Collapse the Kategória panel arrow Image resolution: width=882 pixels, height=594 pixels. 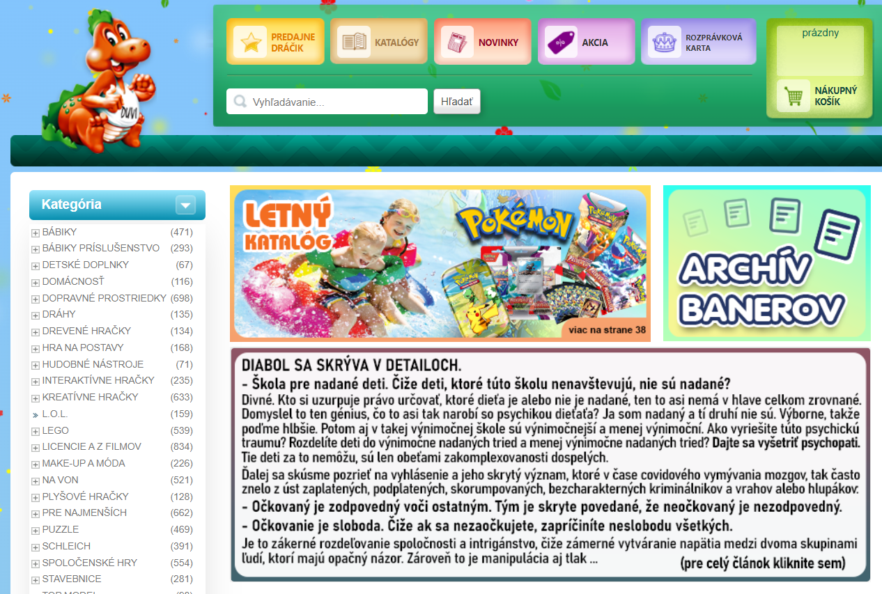click(185, 205)
